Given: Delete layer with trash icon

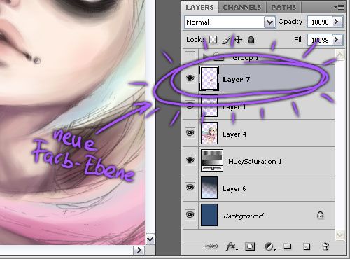Looking at the screenshot, I should (x=325, y=246).
